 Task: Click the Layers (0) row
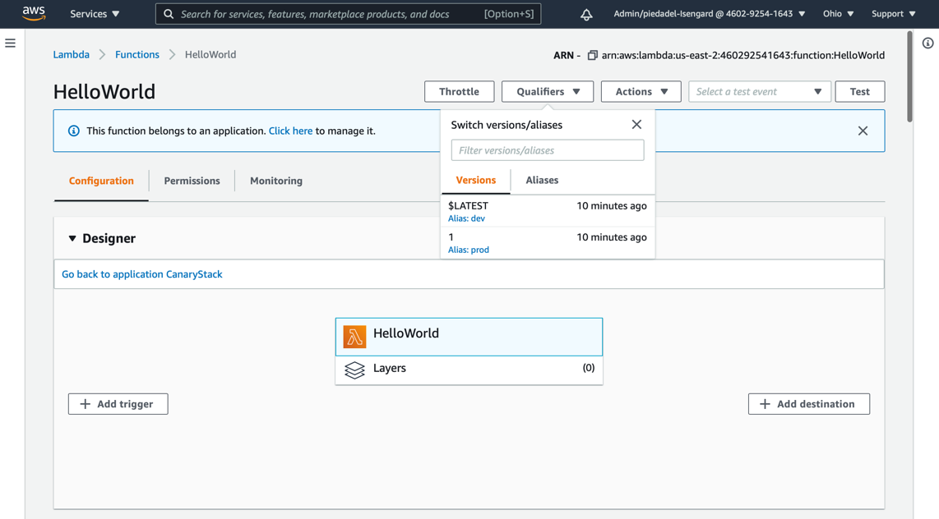click(469, 370)
